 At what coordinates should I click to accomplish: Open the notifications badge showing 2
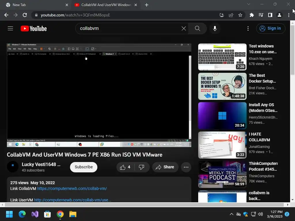[x=287, y=214]
